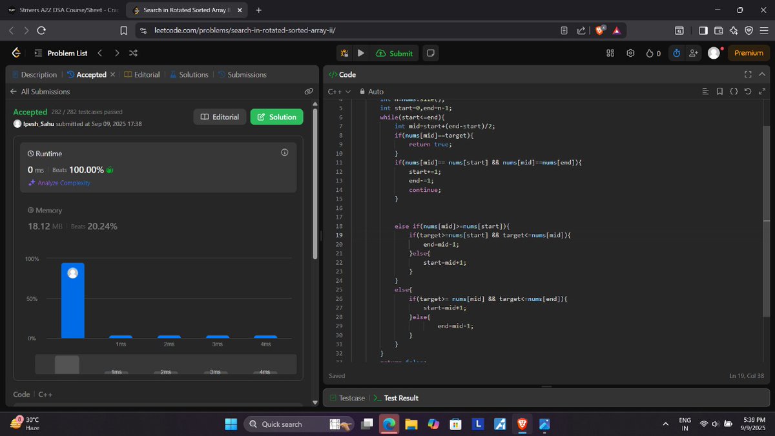Click the Brave shields lion icon
The image size is (775, 436).
pyautogui.click(x=600, y=30)
